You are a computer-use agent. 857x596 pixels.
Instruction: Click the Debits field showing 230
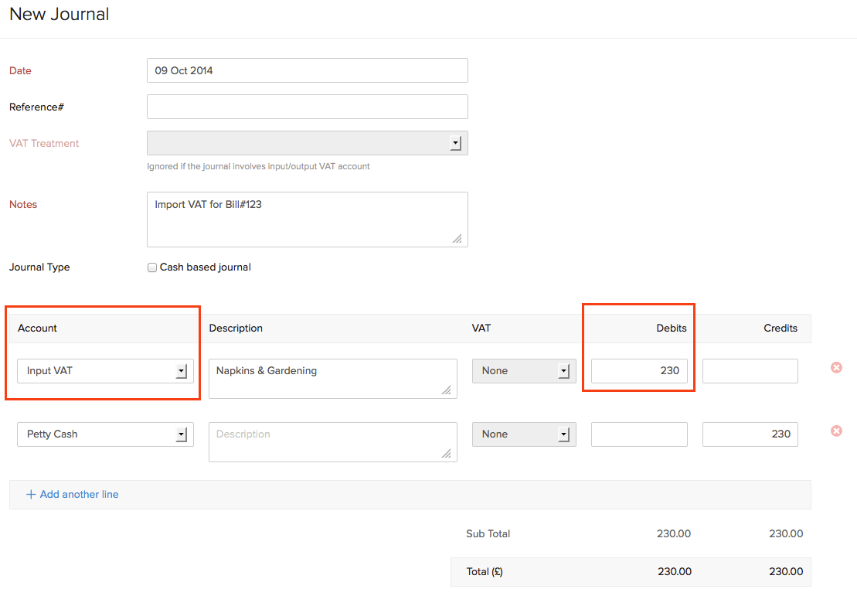[x=639, y=370]
